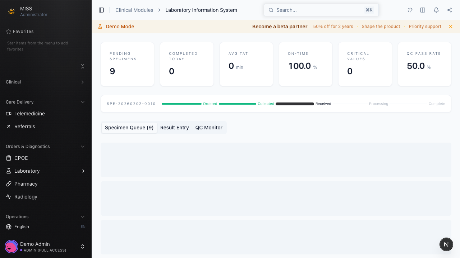Screen dimensions: 460x258
Task: Collapse the favorites section toggle
Action: pos(83,66)
